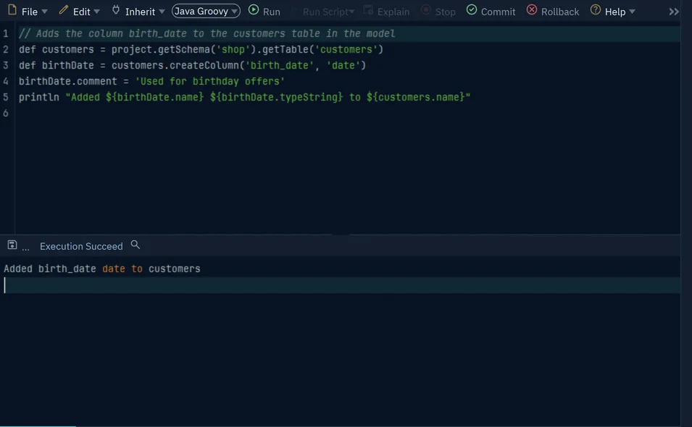Click the Edit pencil icon
This screenshot has height=427, width=692.
pos(64,10)
